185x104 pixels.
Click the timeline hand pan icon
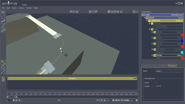pyautogui.click(x=3, y=81)
